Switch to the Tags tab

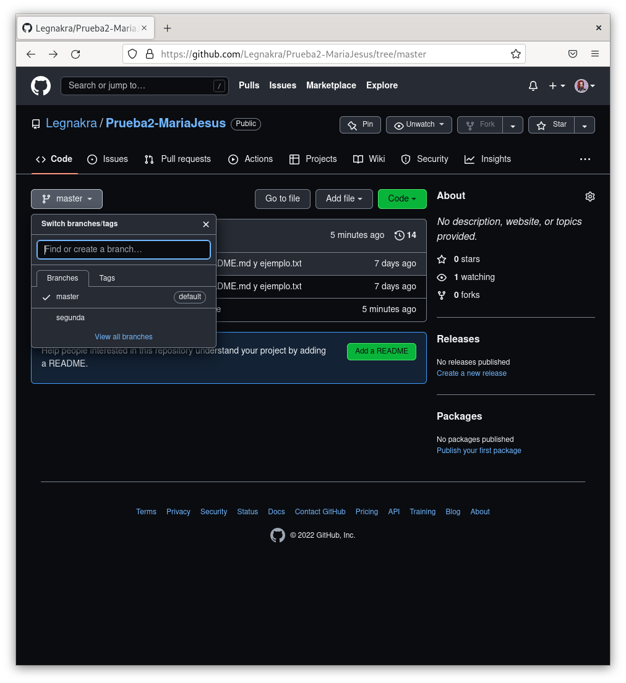[107, 278]
